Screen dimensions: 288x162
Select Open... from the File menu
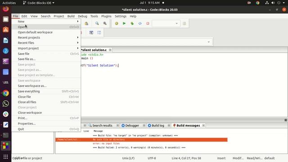click(x=46, y=27)
